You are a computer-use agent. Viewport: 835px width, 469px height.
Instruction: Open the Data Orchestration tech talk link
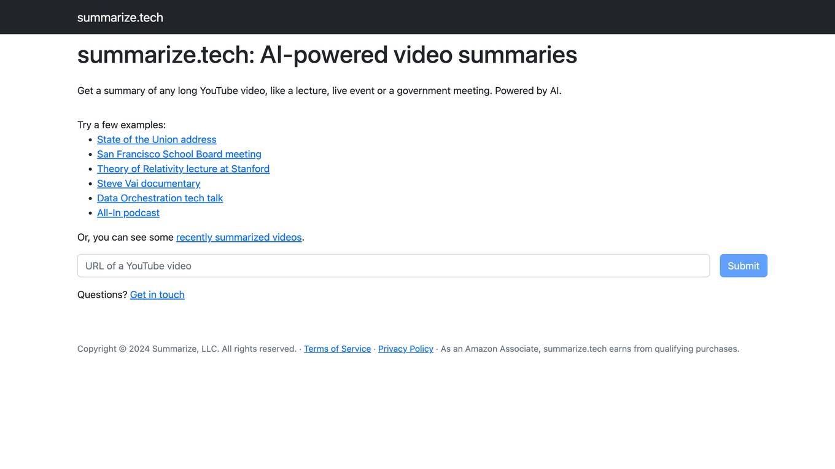pos(160,198)
